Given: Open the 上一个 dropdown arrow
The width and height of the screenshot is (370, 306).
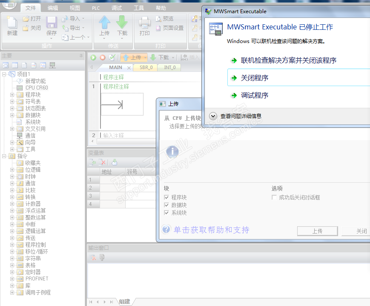Looking at the screenshot, I should coord(88,38).
